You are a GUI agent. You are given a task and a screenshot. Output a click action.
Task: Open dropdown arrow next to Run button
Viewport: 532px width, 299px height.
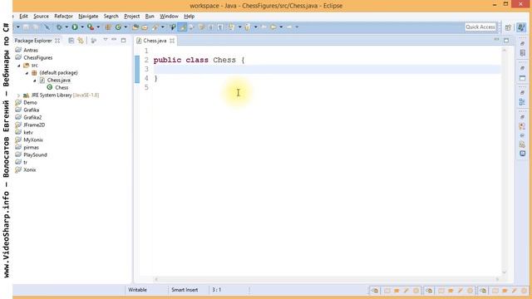[82, 27]
